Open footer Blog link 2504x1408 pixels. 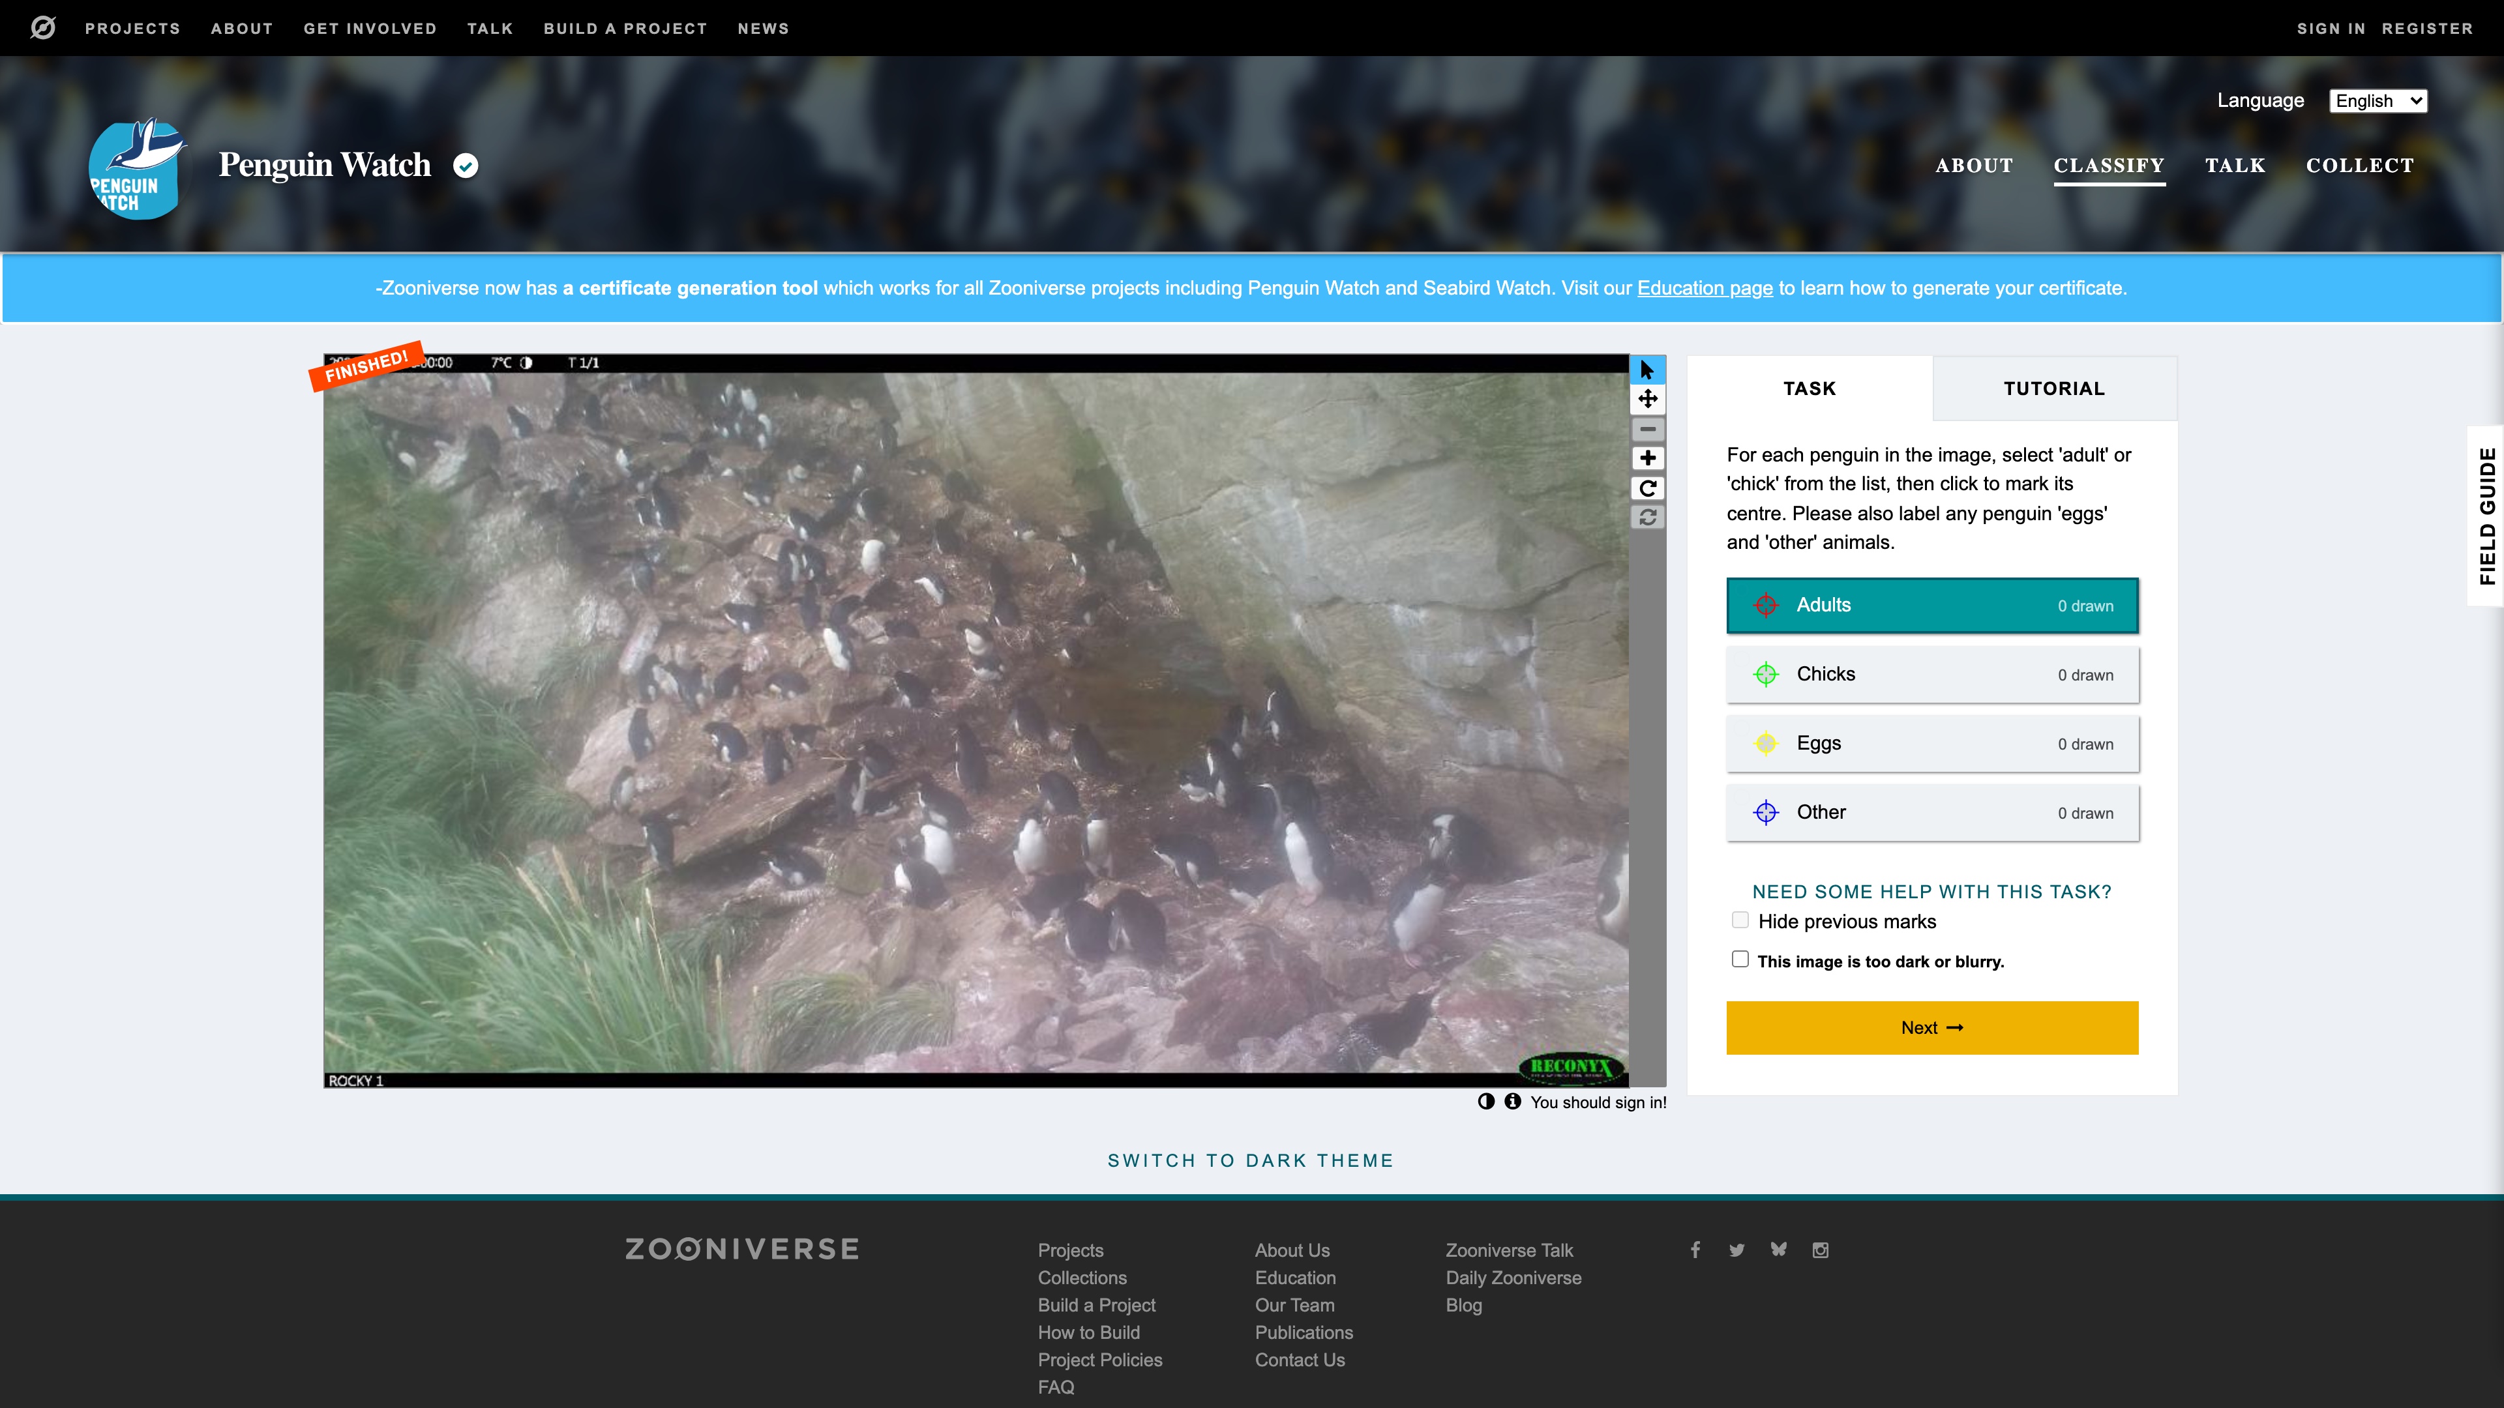click(1463, 1305)
